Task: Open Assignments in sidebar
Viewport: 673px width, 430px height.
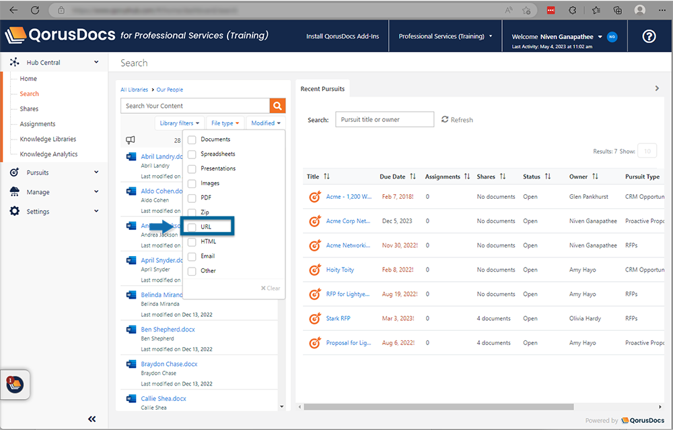Action: pos(38,124)
